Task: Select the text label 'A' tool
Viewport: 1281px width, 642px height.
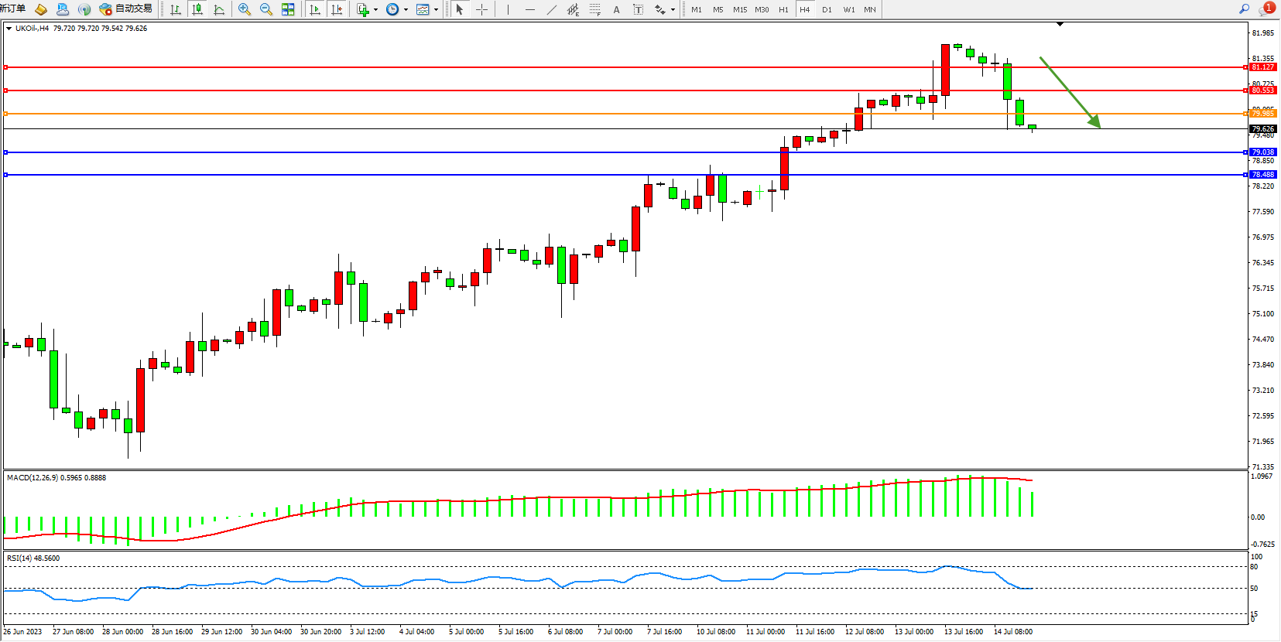Action: [x=616, y=9]
